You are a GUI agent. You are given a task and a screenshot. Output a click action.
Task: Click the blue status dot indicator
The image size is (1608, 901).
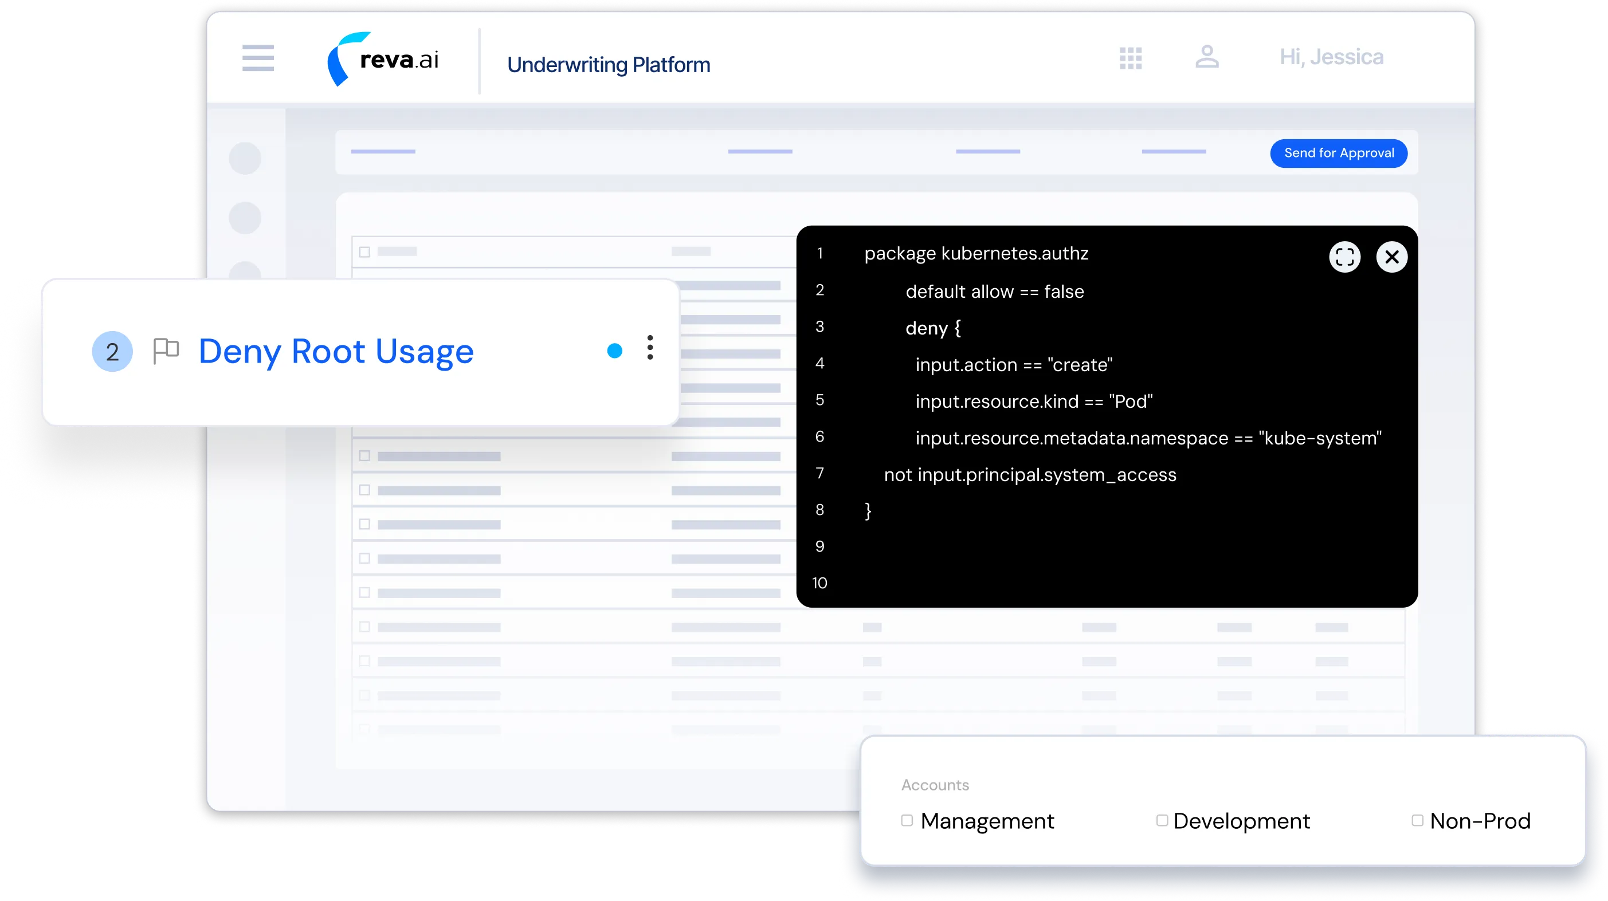[614, 351]
